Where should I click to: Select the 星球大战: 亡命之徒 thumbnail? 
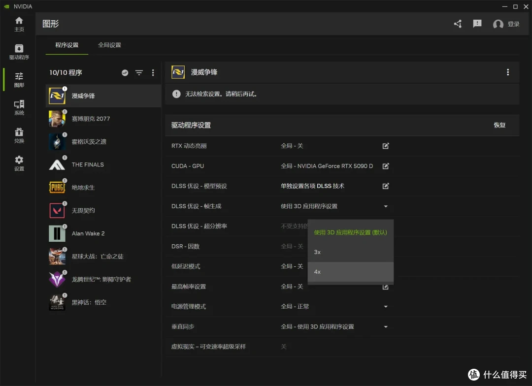[x=57, y=257]
